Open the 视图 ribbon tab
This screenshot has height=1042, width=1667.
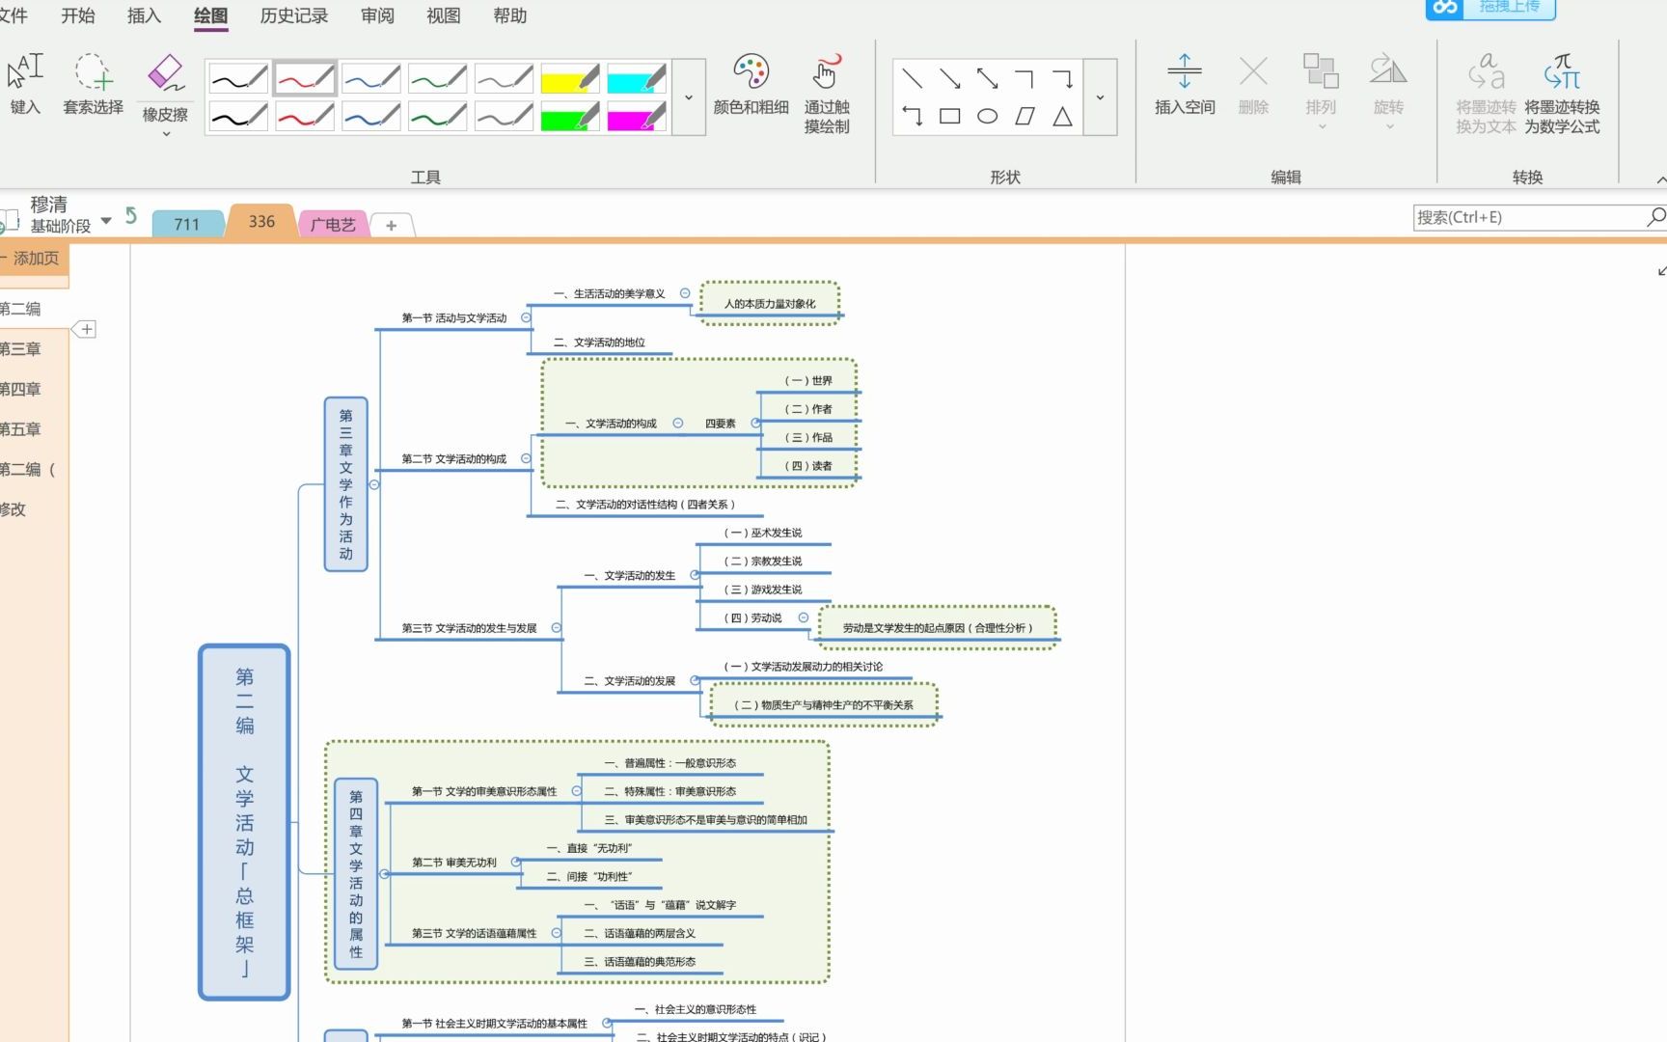[444, 15]
